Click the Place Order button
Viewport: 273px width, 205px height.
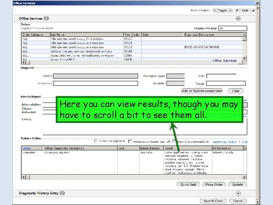tap(214, 184)
